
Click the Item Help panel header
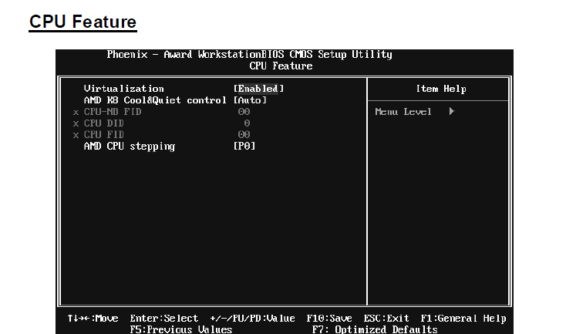(x=440, y=89)
